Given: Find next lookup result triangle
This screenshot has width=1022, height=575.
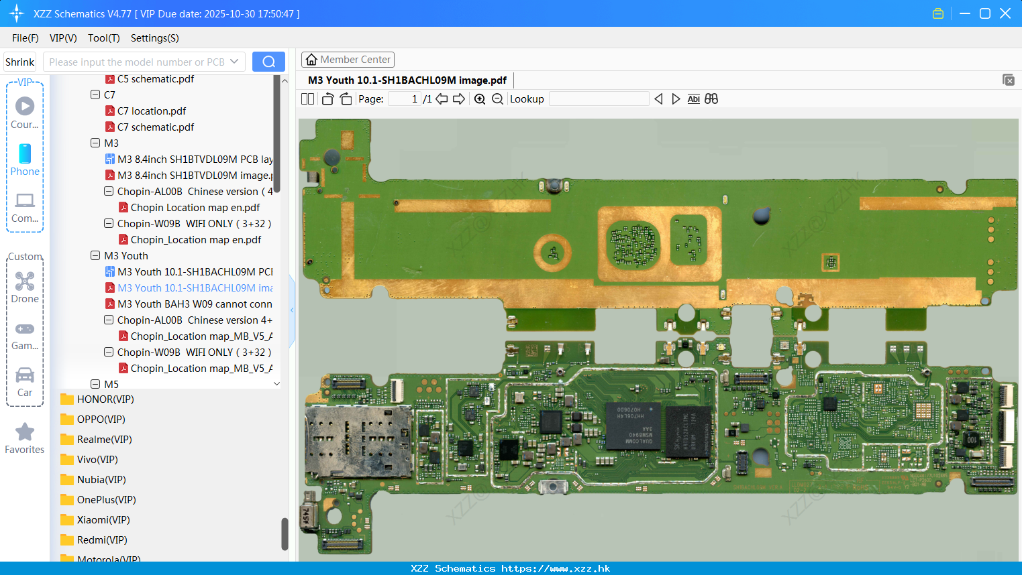Looking at the screenshot, I should pyautogui.click(x=676, y=99).
